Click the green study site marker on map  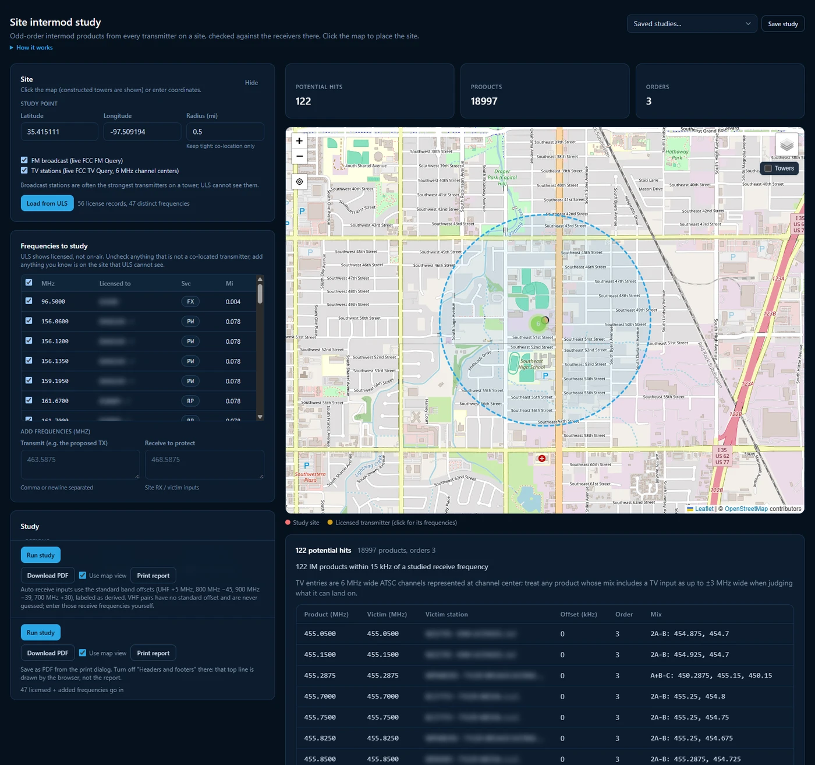pyautogui.click(x=538, y=323)
